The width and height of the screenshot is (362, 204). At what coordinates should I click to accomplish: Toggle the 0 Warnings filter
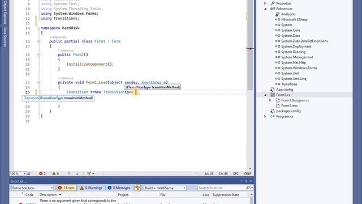(91, 188)
